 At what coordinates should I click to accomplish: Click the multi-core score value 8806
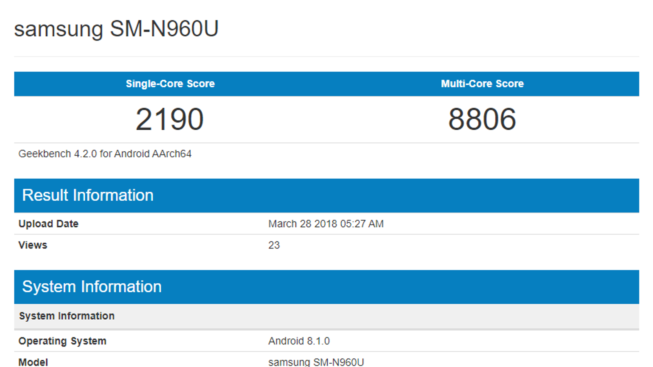[x=482, y=119]
